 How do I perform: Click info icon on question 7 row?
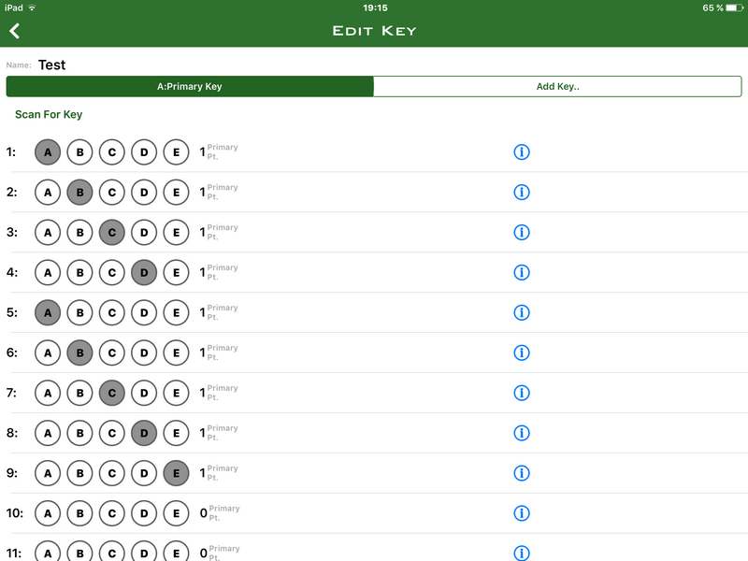[522, 393]
